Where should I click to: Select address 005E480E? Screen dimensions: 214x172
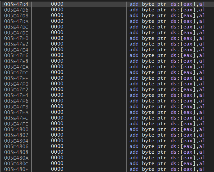tap(16, 169)
